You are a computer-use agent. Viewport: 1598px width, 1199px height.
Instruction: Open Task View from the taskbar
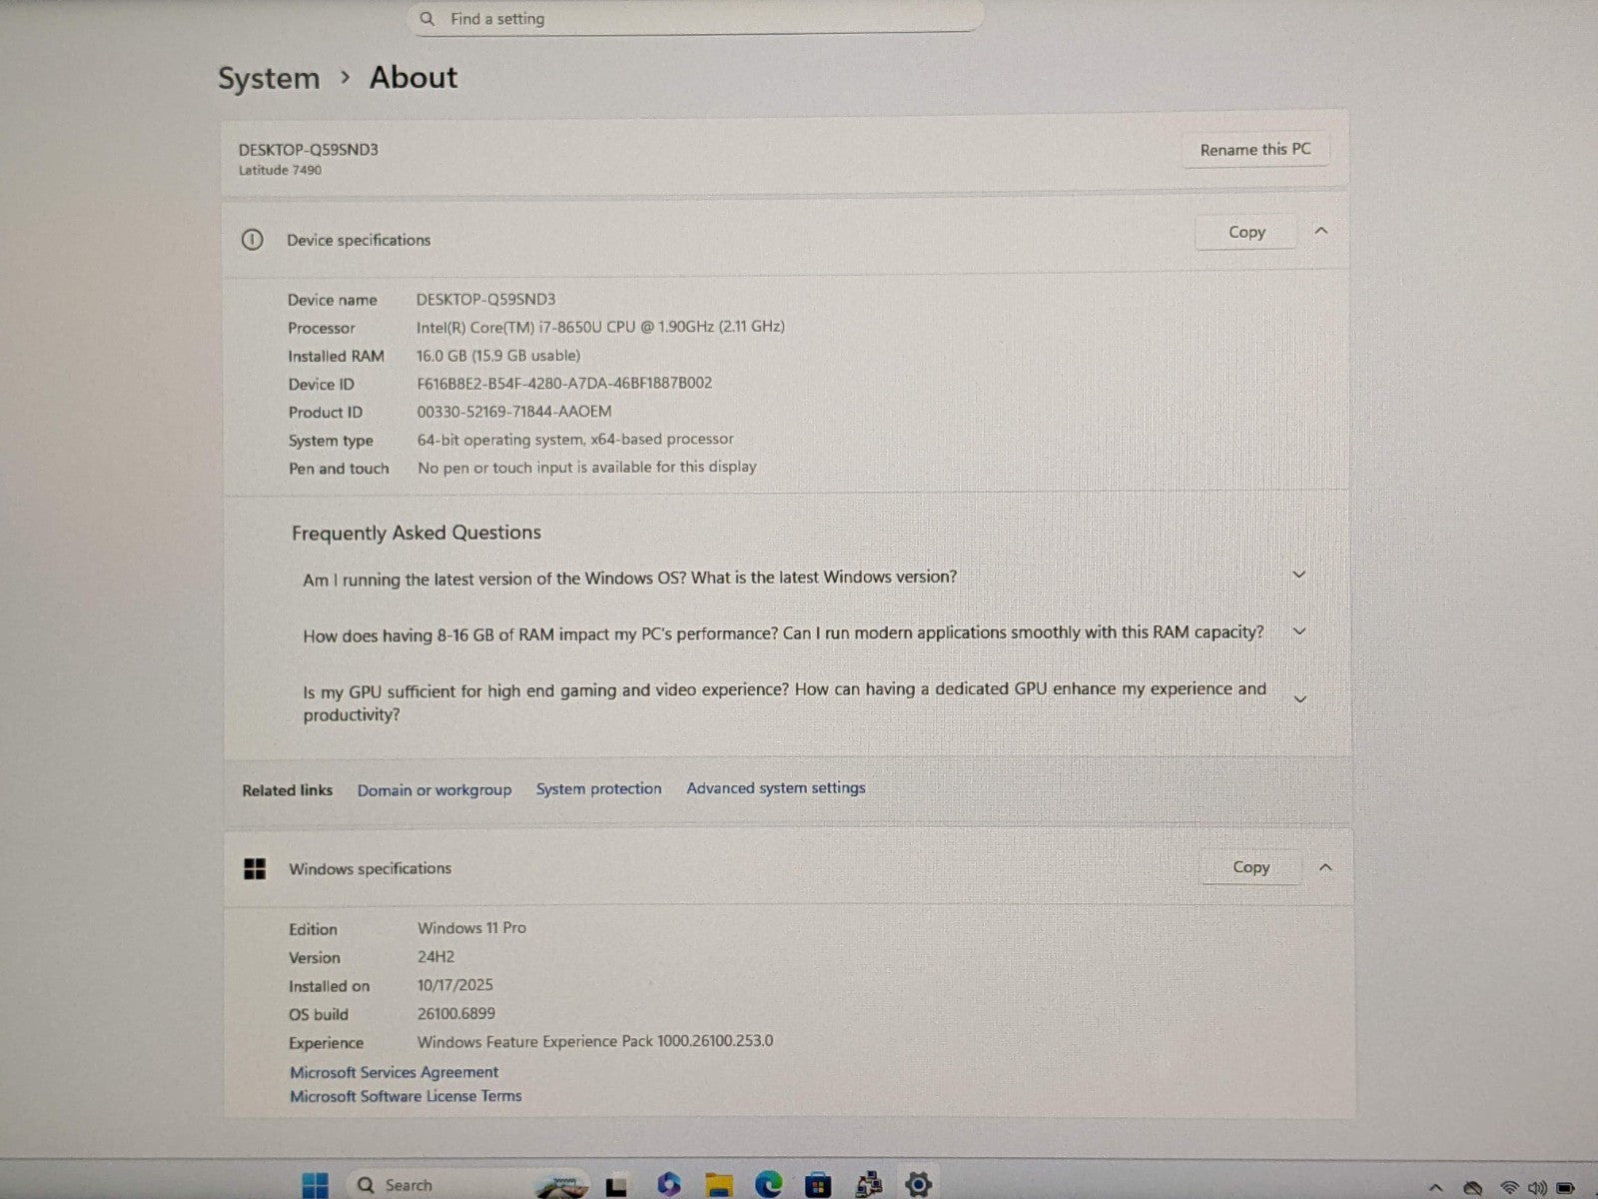coord(616,1186)
